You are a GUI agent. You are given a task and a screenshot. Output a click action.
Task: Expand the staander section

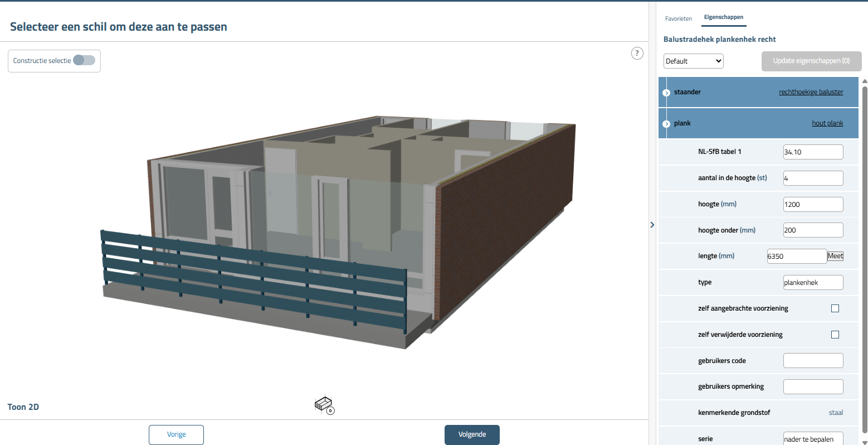(x=666, y=93)
